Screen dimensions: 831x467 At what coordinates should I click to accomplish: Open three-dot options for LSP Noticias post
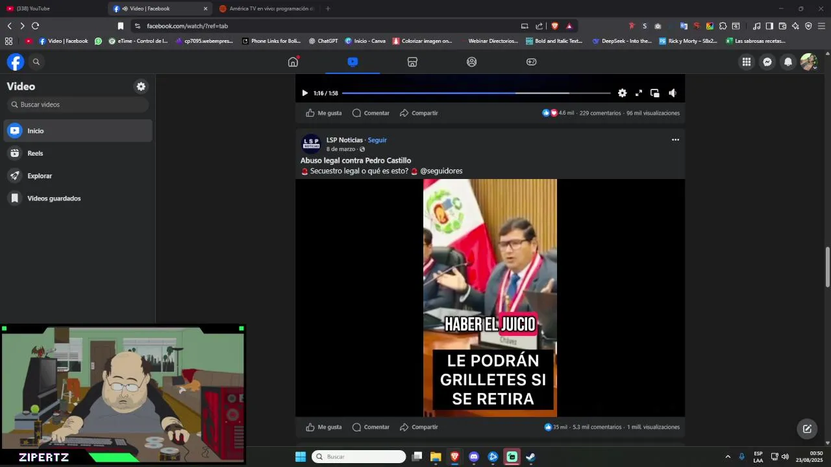[x=675, y=139]
